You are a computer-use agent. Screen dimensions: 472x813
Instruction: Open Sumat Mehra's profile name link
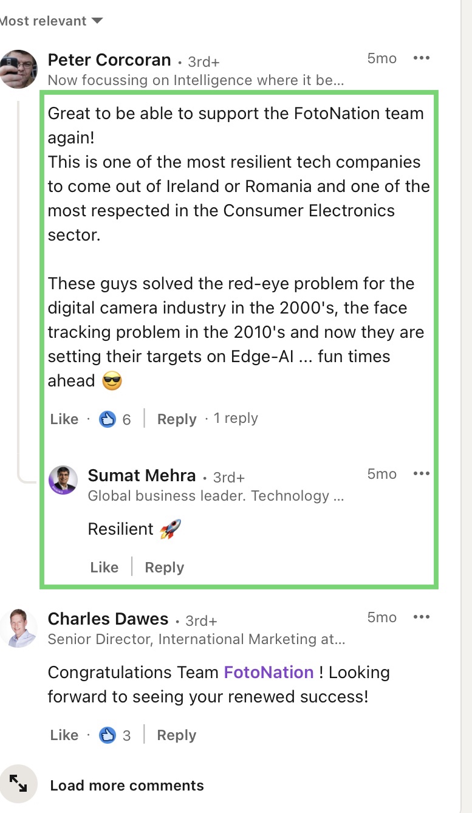(x=142, y=475)
